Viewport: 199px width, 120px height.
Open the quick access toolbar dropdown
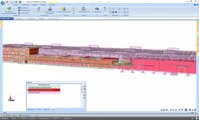pyautogui.click(x=24, y=2)
